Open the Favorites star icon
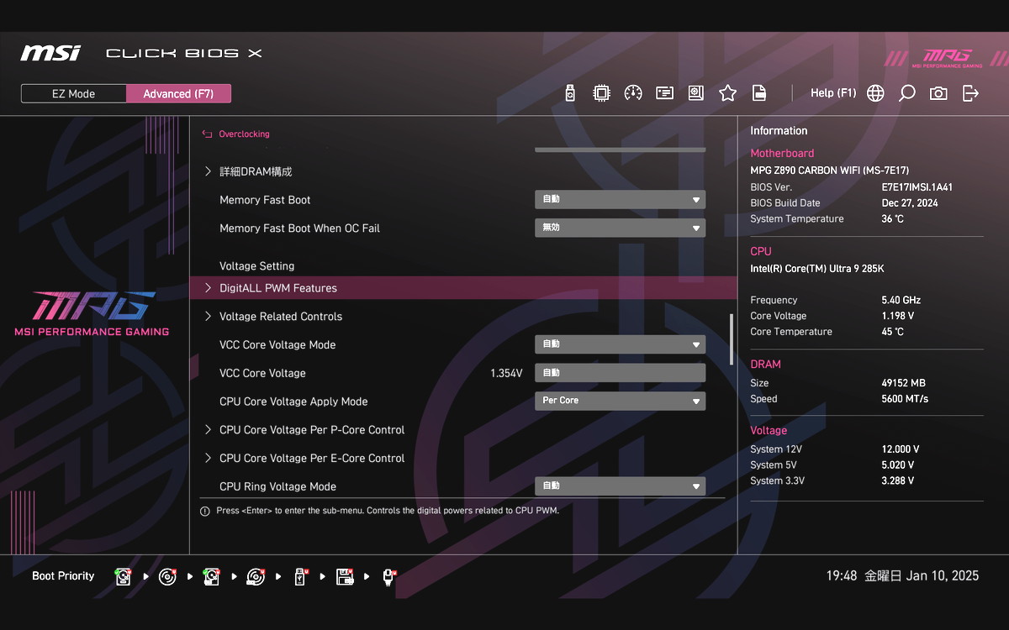 tap(728, 93)
